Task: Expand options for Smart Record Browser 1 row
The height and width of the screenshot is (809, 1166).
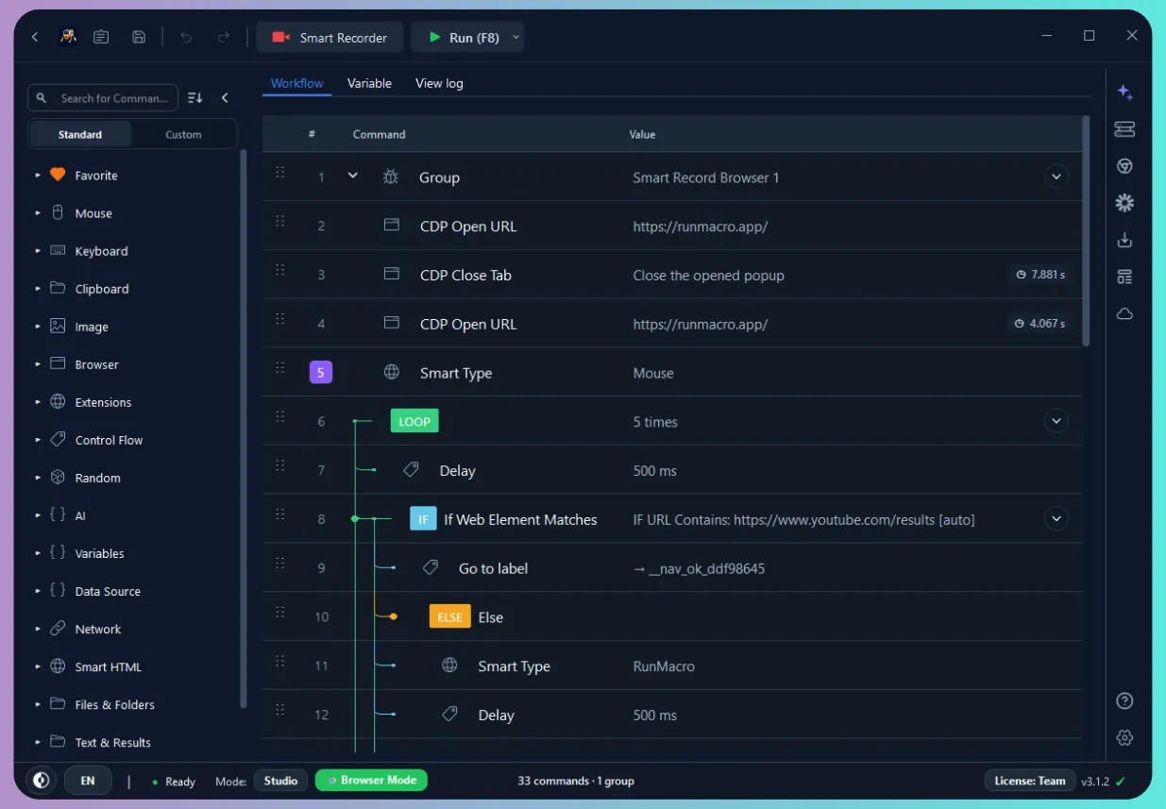Action: pos(1056,177)
